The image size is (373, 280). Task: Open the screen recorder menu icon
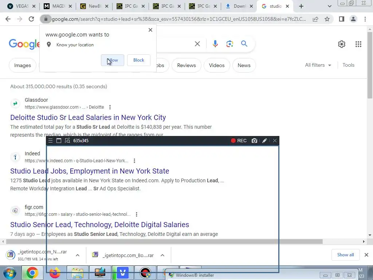pos(50,141)
